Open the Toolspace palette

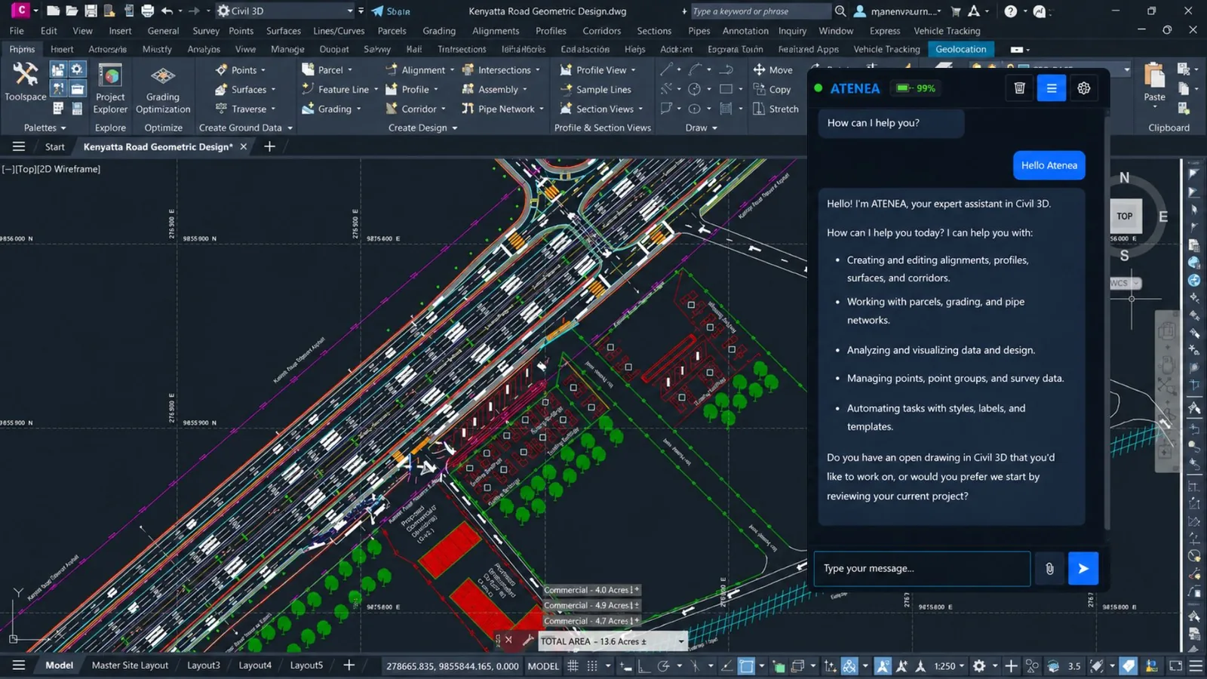point(25,81)
